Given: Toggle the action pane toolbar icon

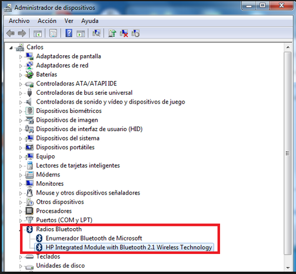Looking at the screenshot, I should pos(81,33).
